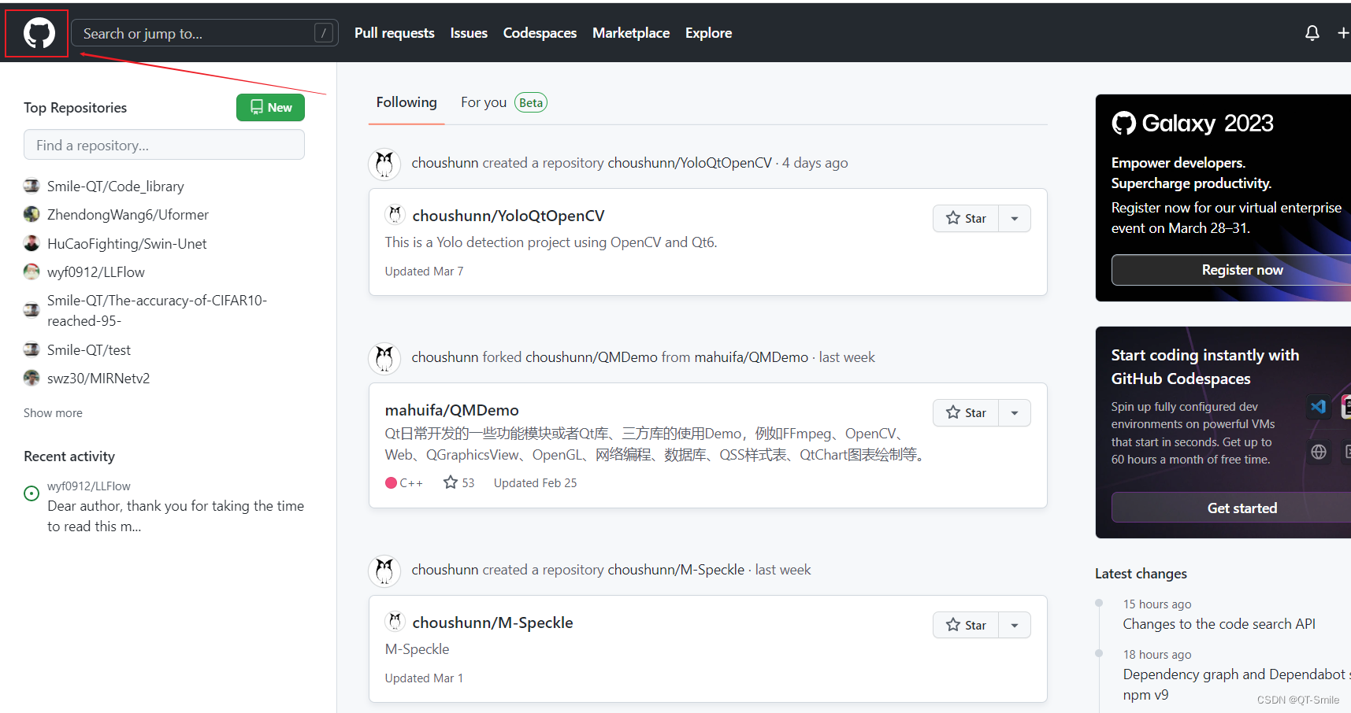Go to GitHub homepage via Octocat logo
Viewport: 1351px width, 713px height.
(x=39, y=33)
